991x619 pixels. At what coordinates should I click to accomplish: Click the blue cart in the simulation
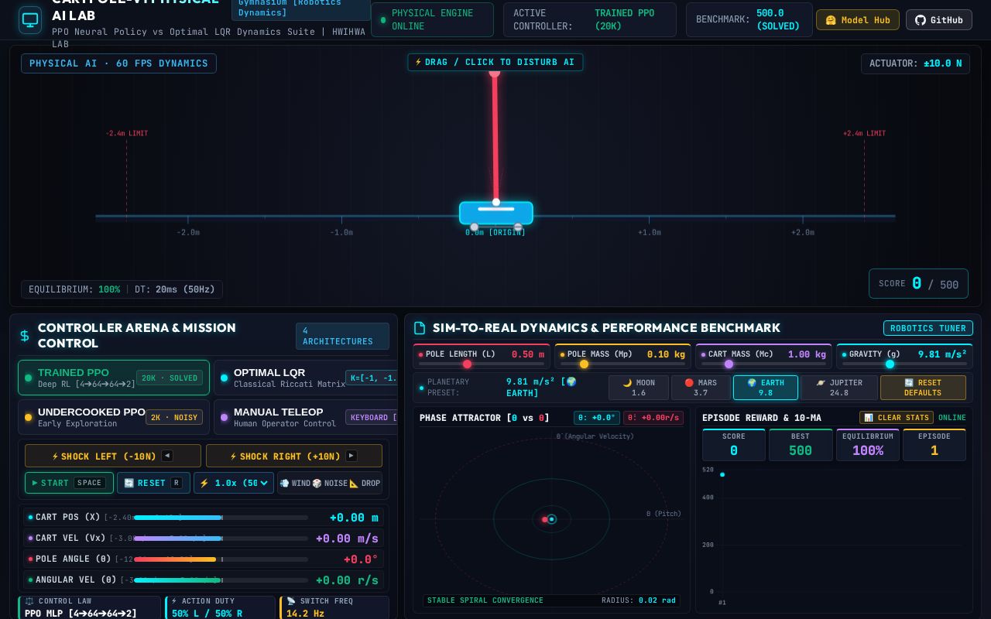click(496, 213)
